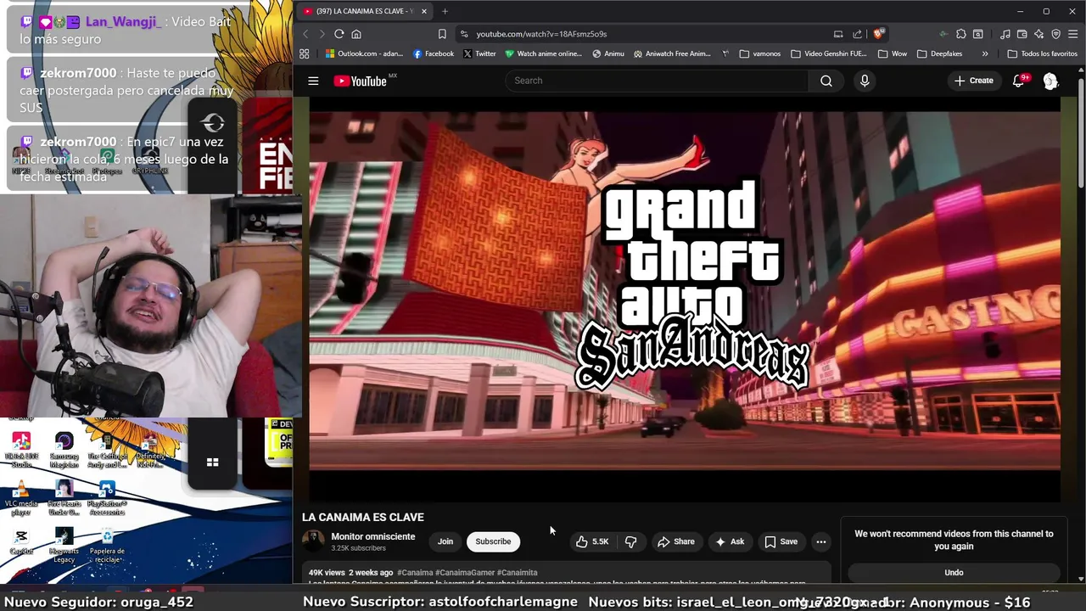Show hidden bookmarks with the double chevron
The image size is (1086, 611).
click(984, 53)
